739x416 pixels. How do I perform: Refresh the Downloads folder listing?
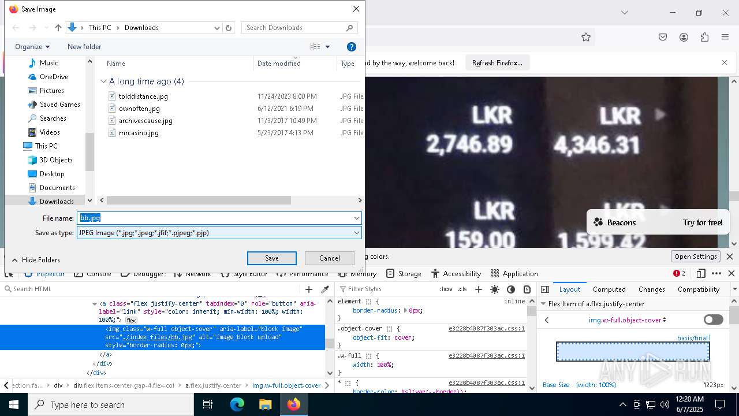click(x=229, y=28)
